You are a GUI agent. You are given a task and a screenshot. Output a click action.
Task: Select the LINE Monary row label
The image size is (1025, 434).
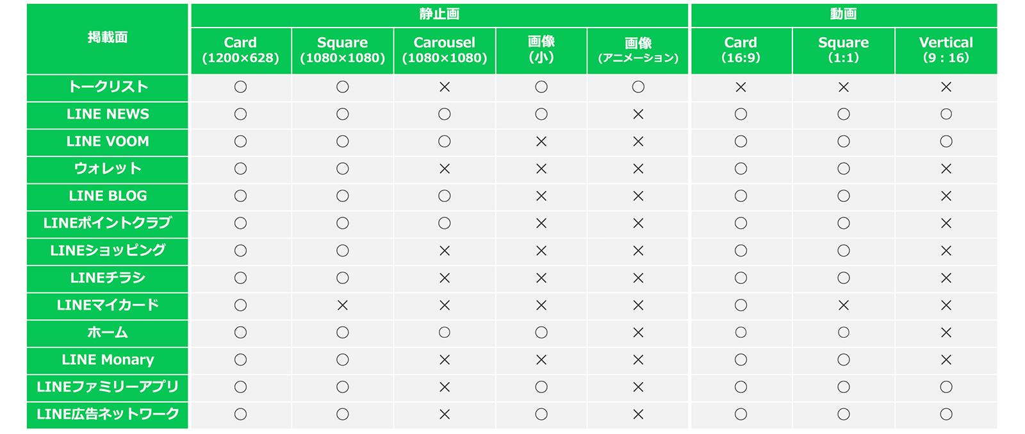click(108, 360)
